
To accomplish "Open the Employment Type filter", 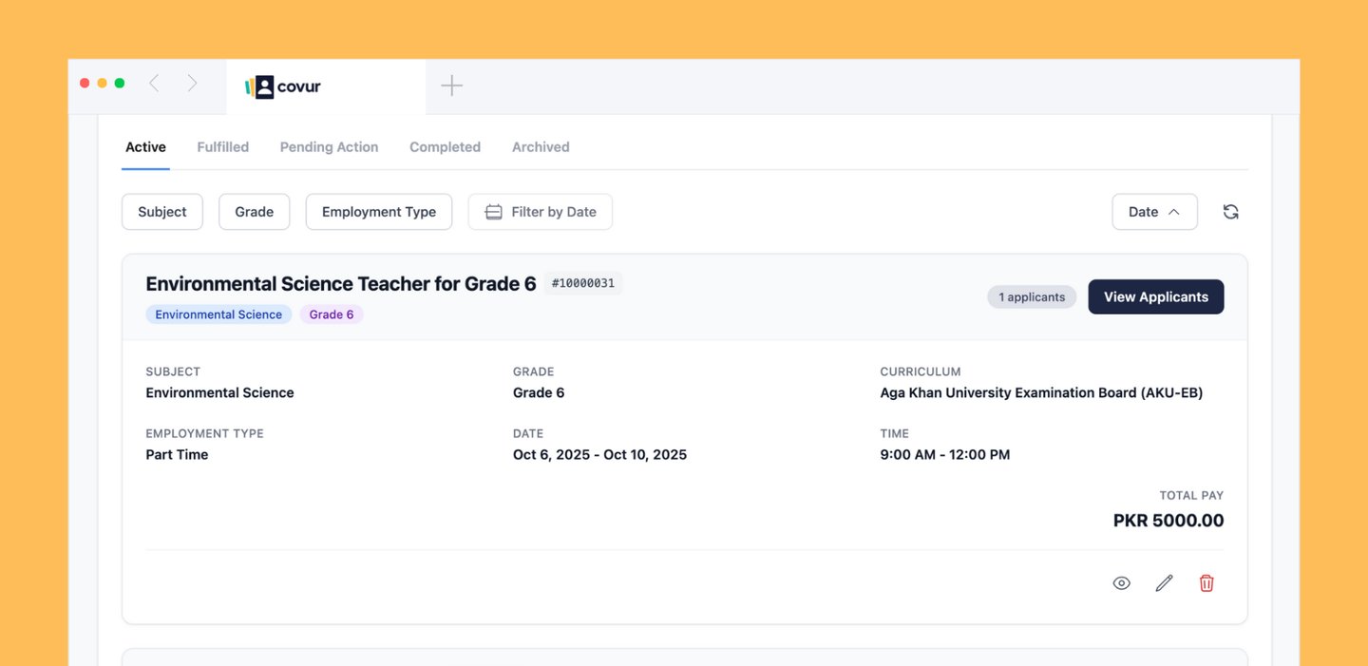I will coord(379,212).
